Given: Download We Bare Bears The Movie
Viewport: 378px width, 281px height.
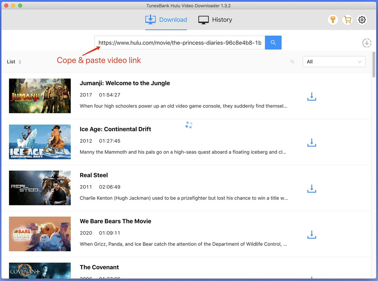Looking at the screenshot, I should pyautogui.click(x=311, y=235).
